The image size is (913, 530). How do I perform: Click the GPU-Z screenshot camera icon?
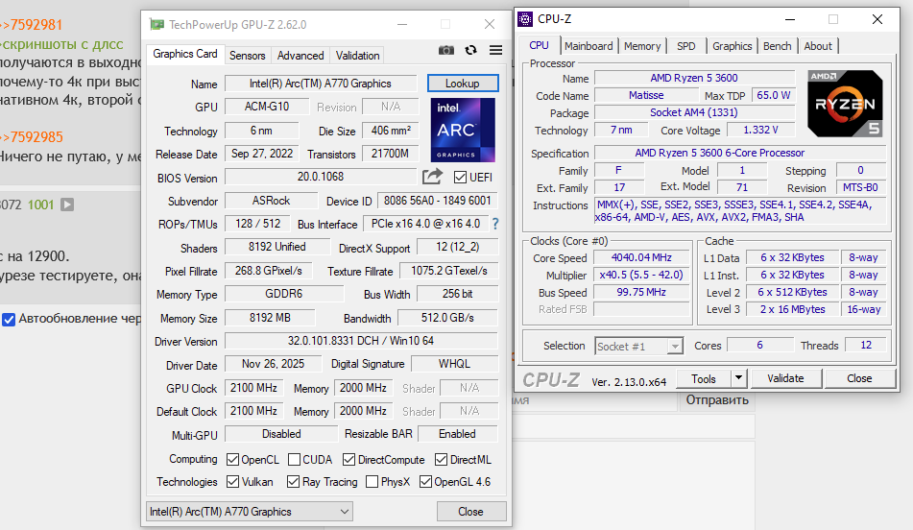pos(446,50)
